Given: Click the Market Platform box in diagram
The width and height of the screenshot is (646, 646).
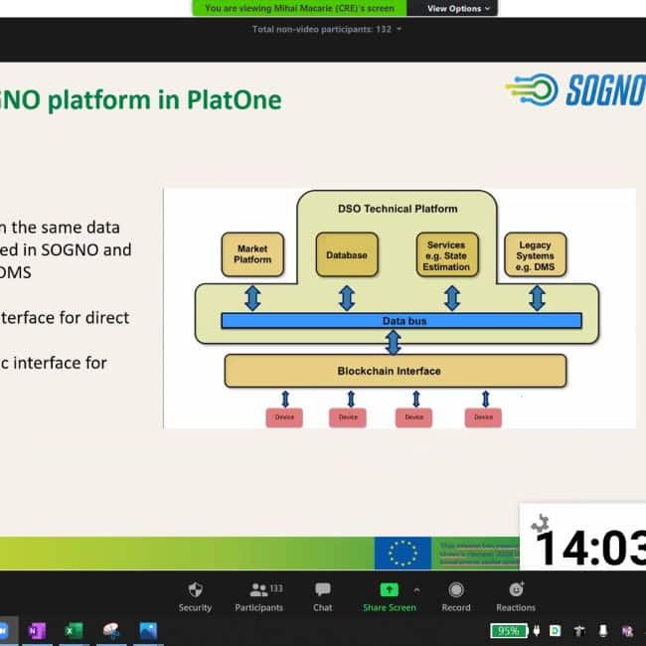Looking at the screenshot, I should [252, 254].
